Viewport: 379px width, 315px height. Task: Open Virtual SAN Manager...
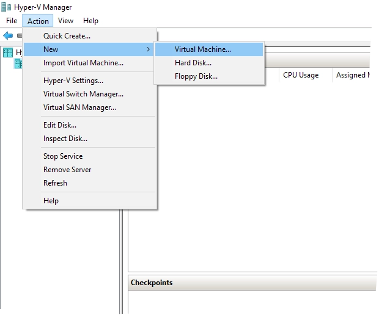click(x=89, y=107)
